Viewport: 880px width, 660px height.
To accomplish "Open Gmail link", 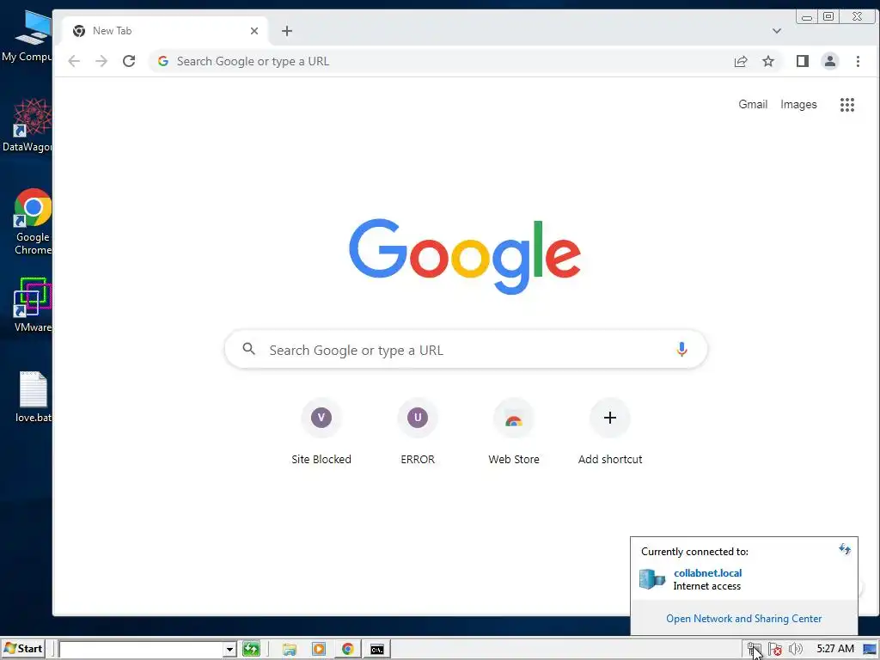I will pyautogui.click(x=753, y=104).
